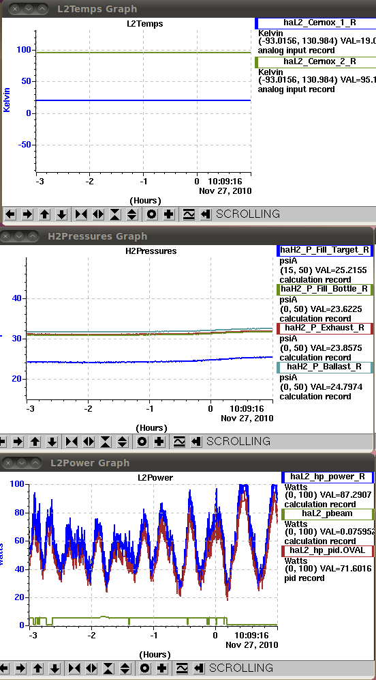This screenshot has width=376, height=680.
Task: Click the H2Pressures Graph window title
Action: point(98,236)
